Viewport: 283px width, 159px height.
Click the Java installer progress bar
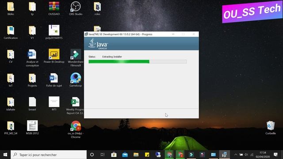(x=138, y=62)
